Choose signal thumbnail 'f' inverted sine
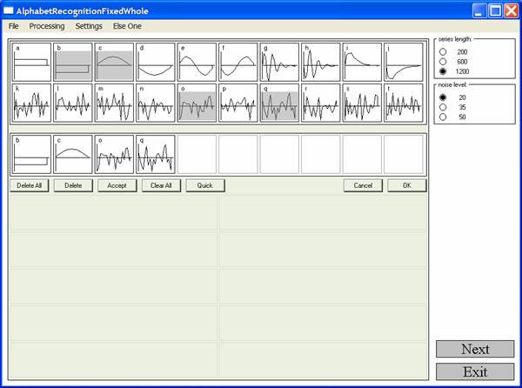The image size is (522, 388). pos(238,63)
